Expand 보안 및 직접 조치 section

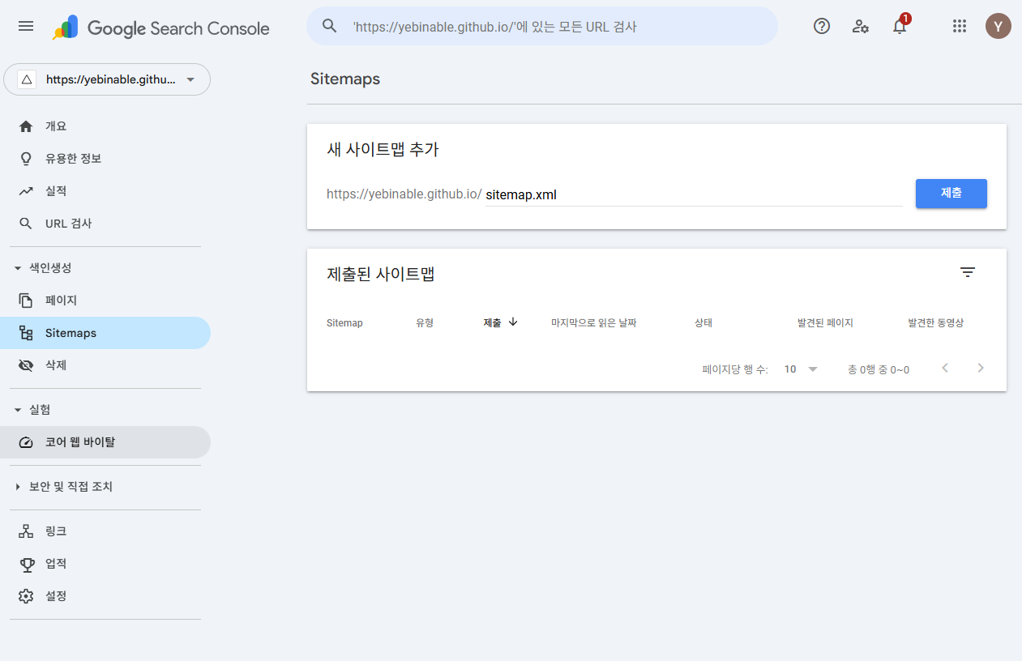click(x=63, y=487)
